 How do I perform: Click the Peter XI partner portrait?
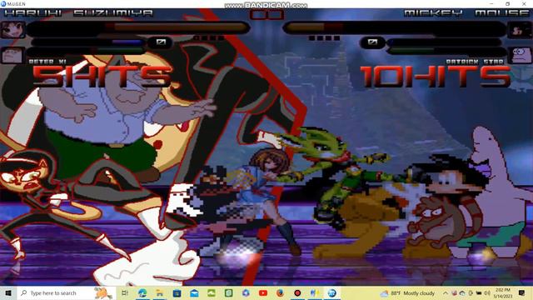12,55
